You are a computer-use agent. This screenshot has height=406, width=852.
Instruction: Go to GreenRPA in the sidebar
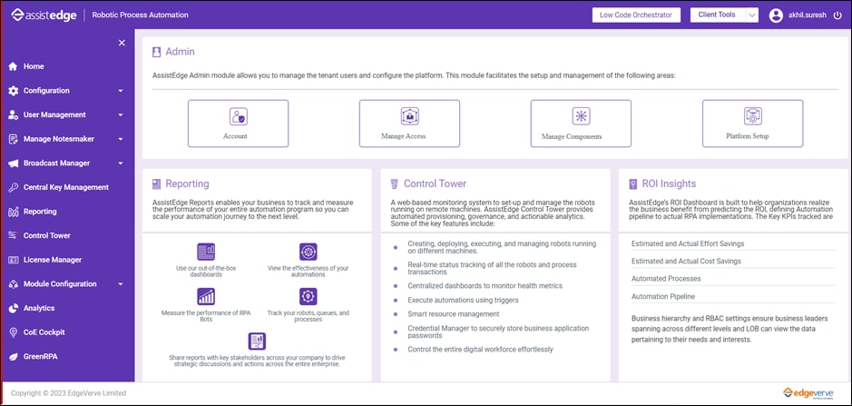point(40,357)
